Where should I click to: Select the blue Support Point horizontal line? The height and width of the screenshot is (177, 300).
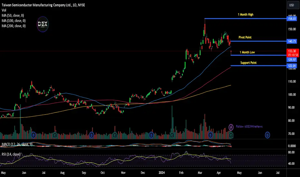(x=258, y=66)
